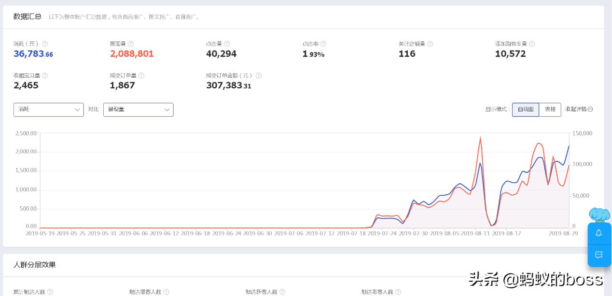
Task: Switch display mode to 曲线图
Action: (525, 109)
